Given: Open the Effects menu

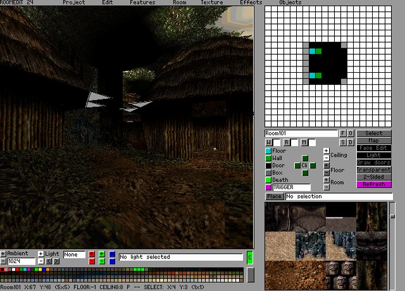Looking at the screenshot, I should click(251, 3).
